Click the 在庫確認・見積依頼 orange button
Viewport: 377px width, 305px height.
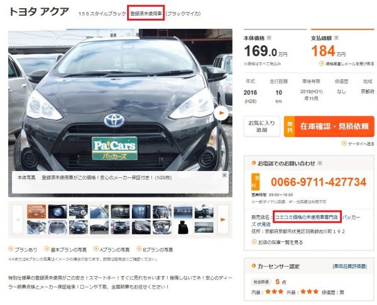point(329,126)
